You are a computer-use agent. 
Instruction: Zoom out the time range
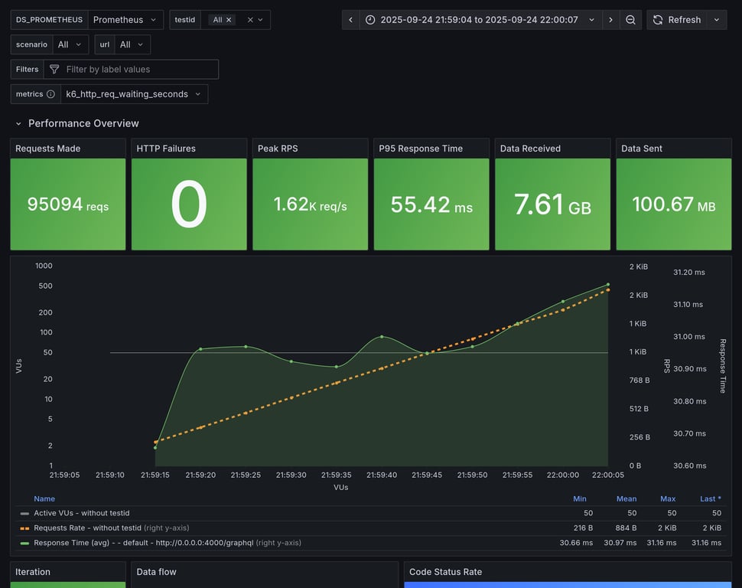click(630, 20)
